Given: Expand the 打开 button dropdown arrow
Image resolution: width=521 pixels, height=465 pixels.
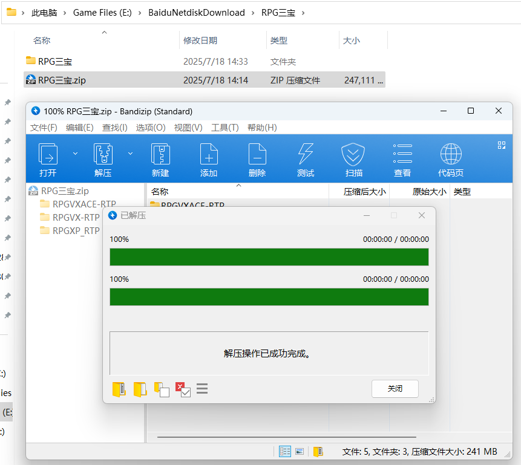Looking at the screenshot, I should [76, 154].
